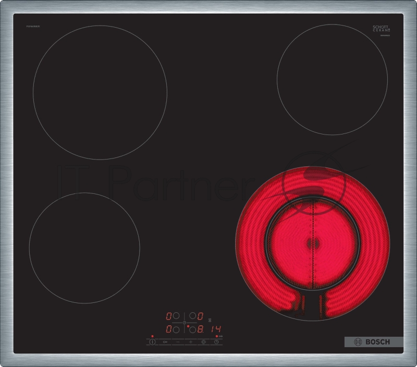Image resolution: width=417 pixels, height=367 pixels.
Task: Select the front-left zone selector circle
Action: (176, 329)
